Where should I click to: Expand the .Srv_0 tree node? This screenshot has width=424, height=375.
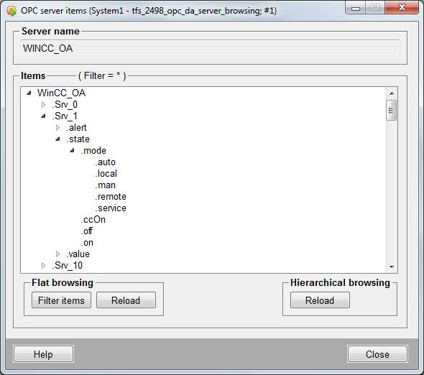[x=43, y=105]
